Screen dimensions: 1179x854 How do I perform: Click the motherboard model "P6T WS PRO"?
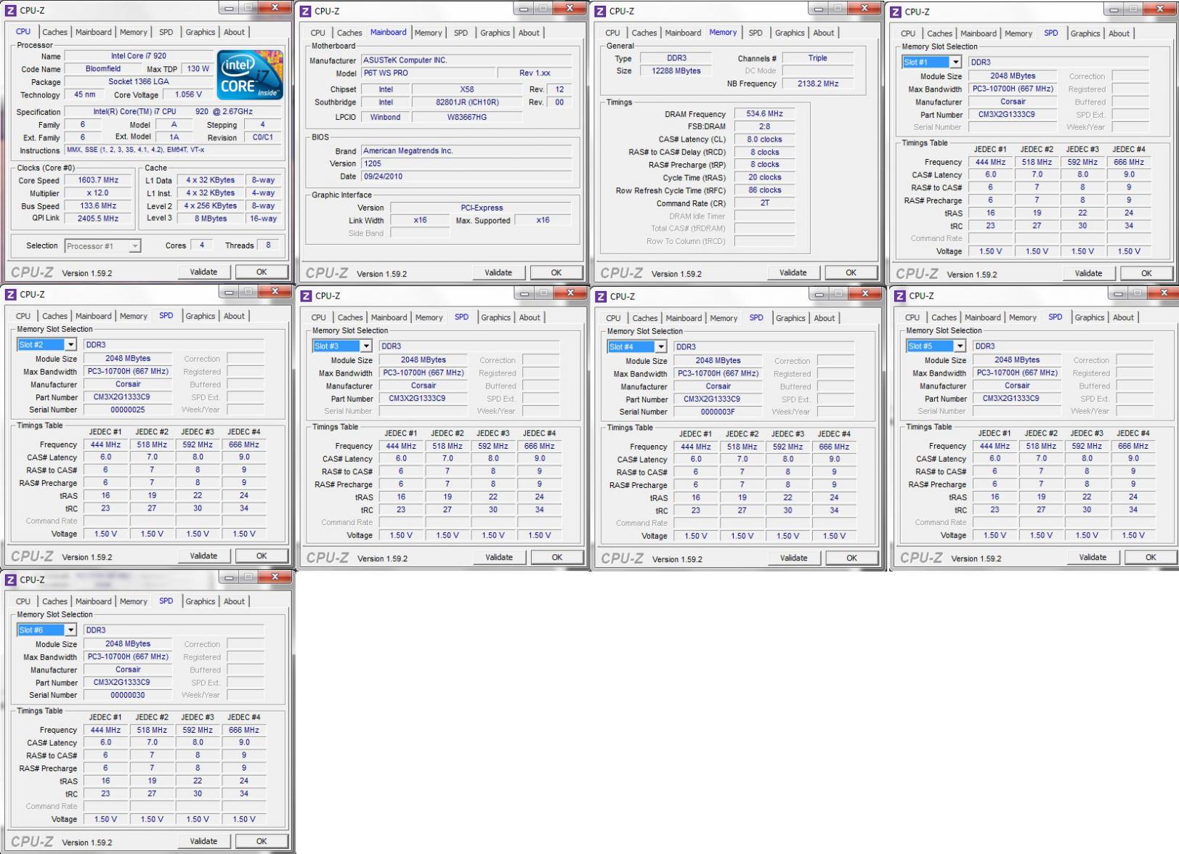click(428, 73)
